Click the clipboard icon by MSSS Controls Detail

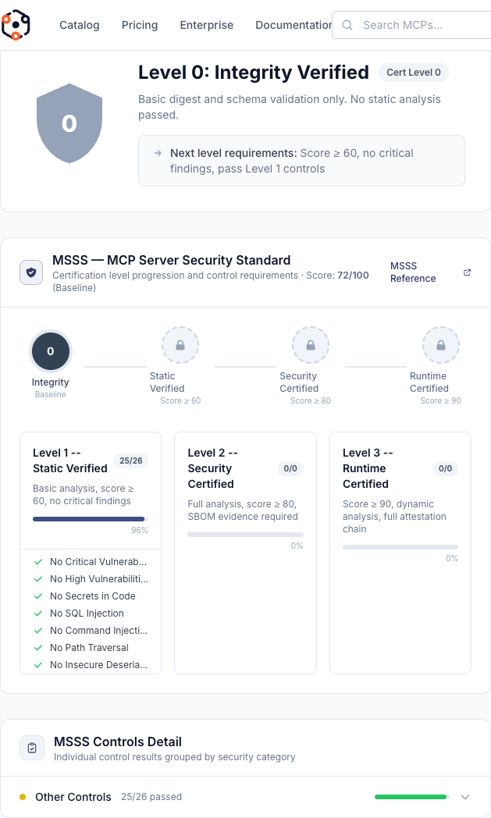tap(31, 748)
